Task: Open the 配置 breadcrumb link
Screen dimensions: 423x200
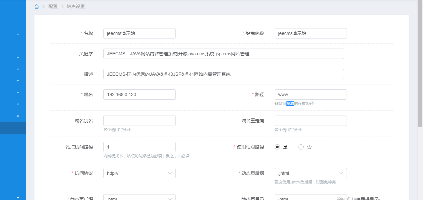Action: click(x=53, y=6)
